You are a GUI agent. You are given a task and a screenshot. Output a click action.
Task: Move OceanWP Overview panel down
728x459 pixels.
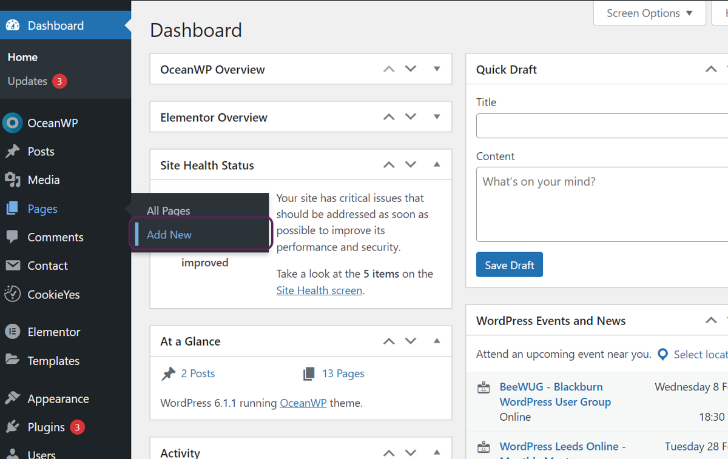[411, 69]
